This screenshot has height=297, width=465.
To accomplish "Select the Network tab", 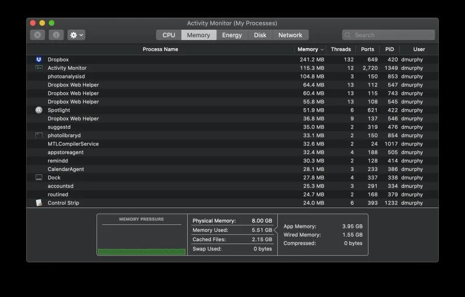I will pyautogui.click(x=290, y=35).
